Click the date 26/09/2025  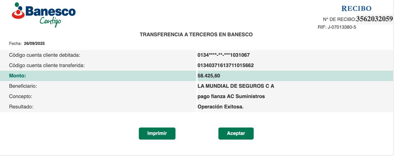[x=34, y=44]
